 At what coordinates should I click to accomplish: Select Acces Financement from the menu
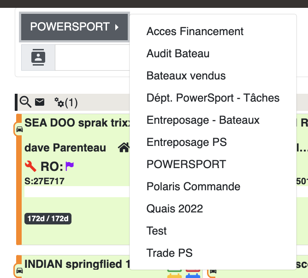[x=195, y=31]
